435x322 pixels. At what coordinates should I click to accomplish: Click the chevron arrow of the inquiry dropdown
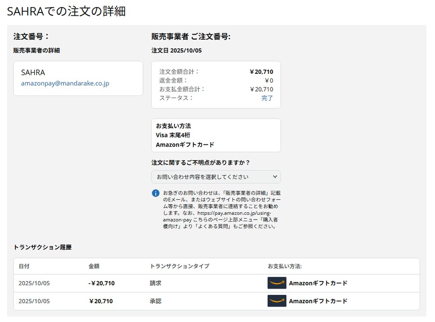click(x=275, y=177)
